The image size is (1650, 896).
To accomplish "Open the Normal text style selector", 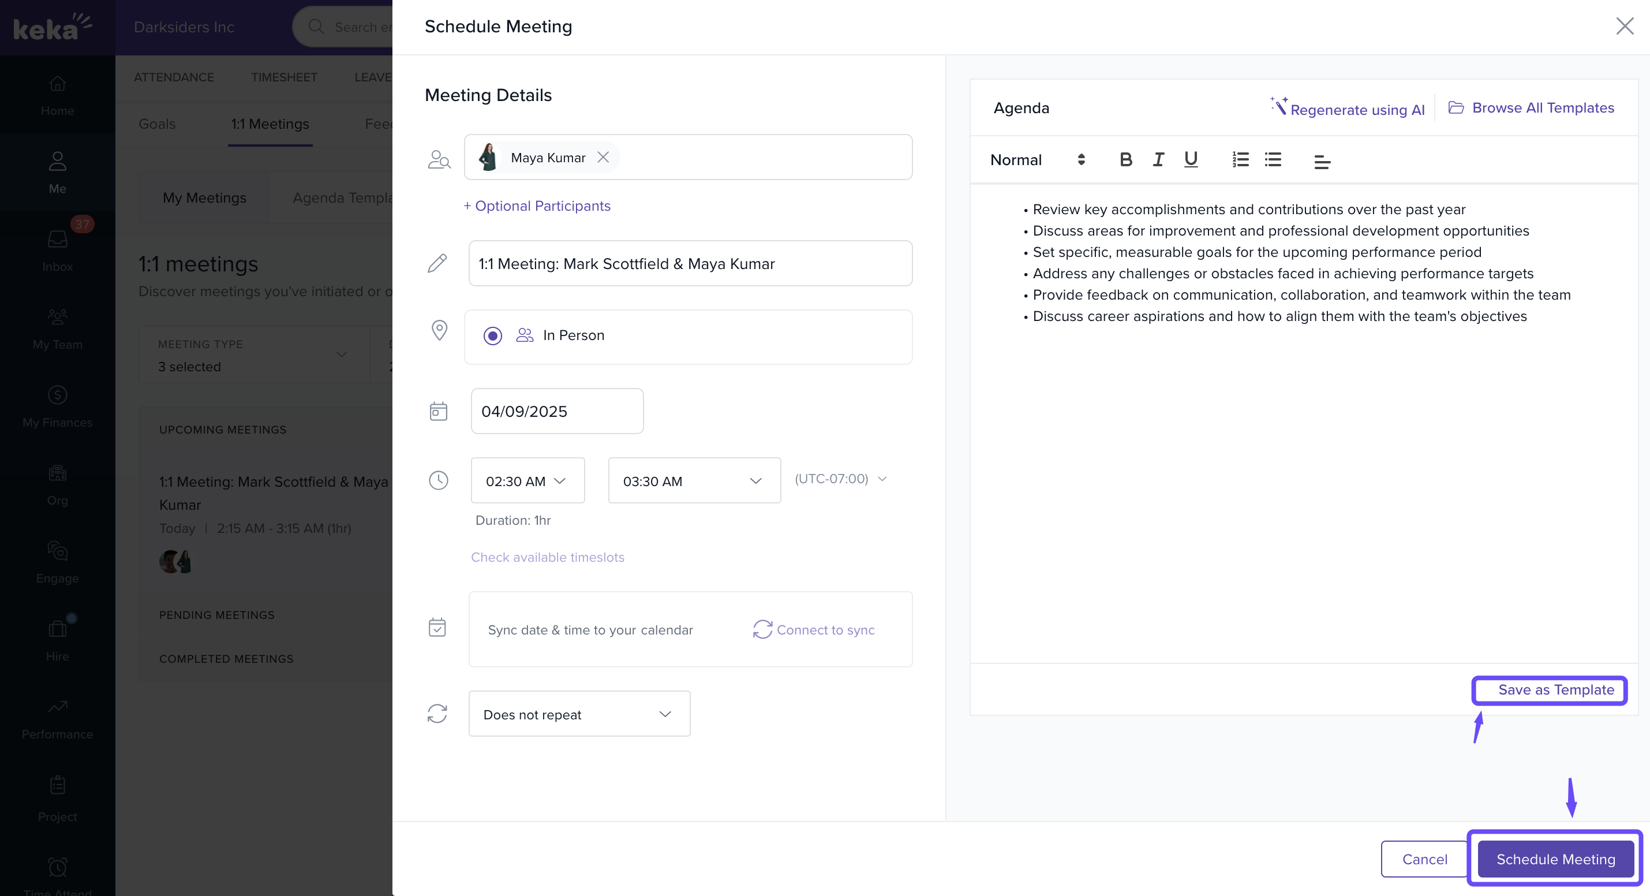I will [x=1037, y=159].
